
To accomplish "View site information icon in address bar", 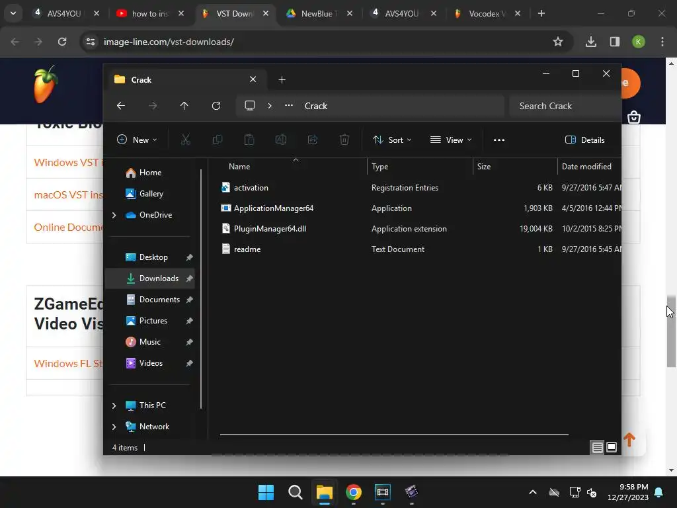I will (91, 42).
